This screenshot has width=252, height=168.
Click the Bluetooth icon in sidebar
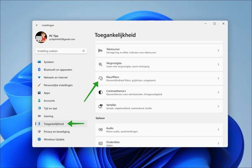coord(39,70)
